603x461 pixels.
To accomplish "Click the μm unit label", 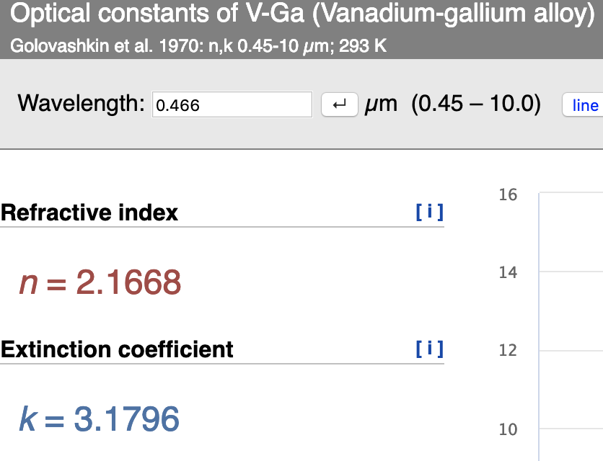I will 381,104.
